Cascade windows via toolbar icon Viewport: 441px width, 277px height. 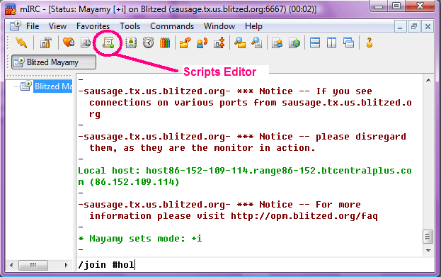pyautogui.click(x=348, y=43)
